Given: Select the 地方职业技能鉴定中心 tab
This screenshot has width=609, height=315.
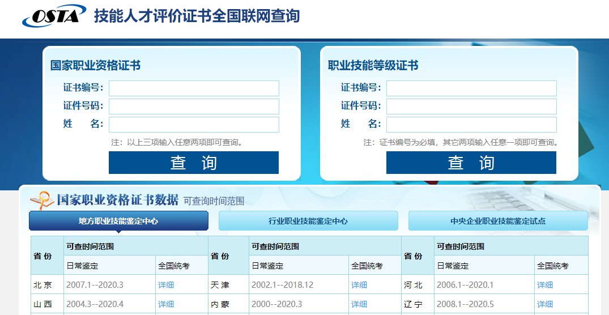Looking at the screenshot, I should 118,221.
